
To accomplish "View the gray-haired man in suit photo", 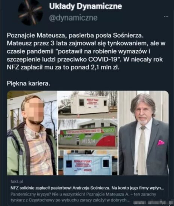I will [x=144, y=133].
